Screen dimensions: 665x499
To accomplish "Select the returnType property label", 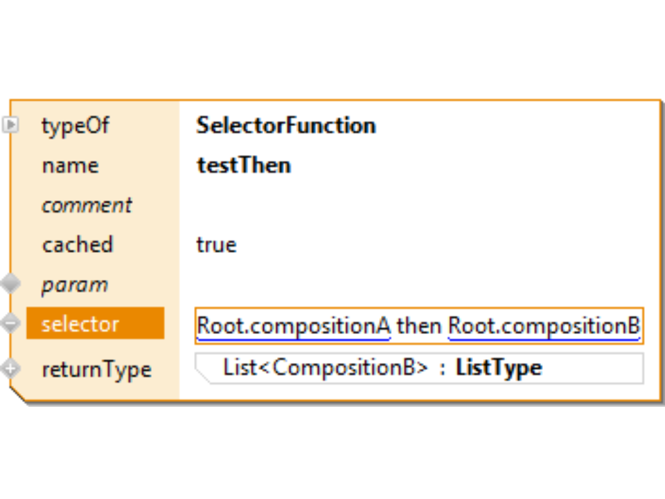I will tap(96, 369).
